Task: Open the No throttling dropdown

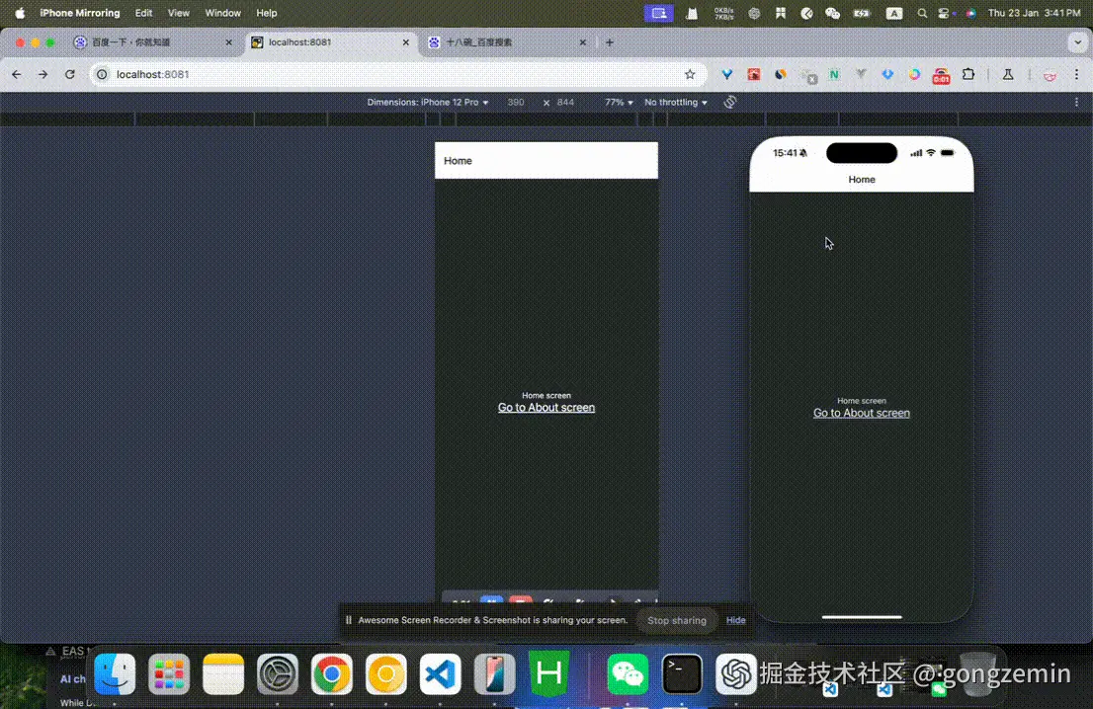Action: pyautogui.click(x=675, y=102)
